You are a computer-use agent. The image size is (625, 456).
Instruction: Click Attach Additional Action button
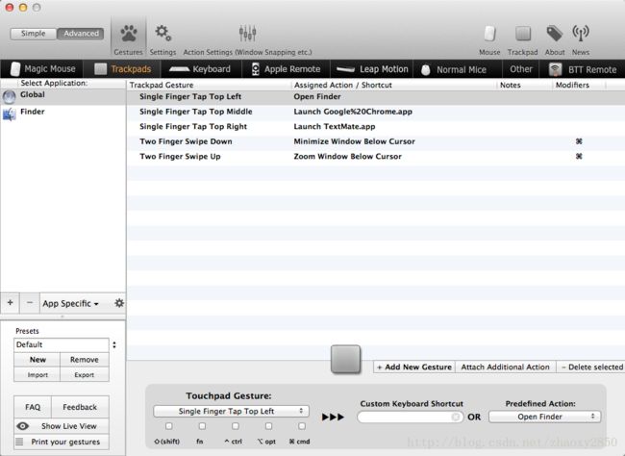pyautogui.click(x=505, y=367)
